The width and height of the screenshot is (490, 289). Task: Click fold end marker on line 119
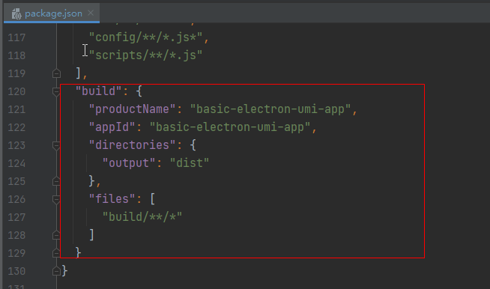pos(56,73)
